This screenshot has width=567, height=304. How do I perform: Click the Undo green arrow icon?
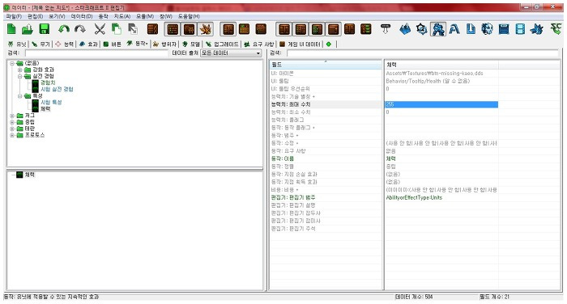click(64, 29)
